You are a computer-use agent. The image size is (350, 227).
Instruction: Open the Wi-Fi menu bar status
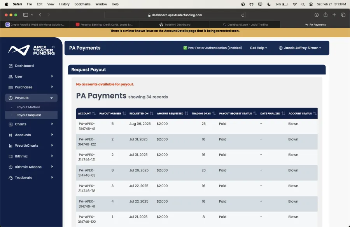(x=295, y=4)
